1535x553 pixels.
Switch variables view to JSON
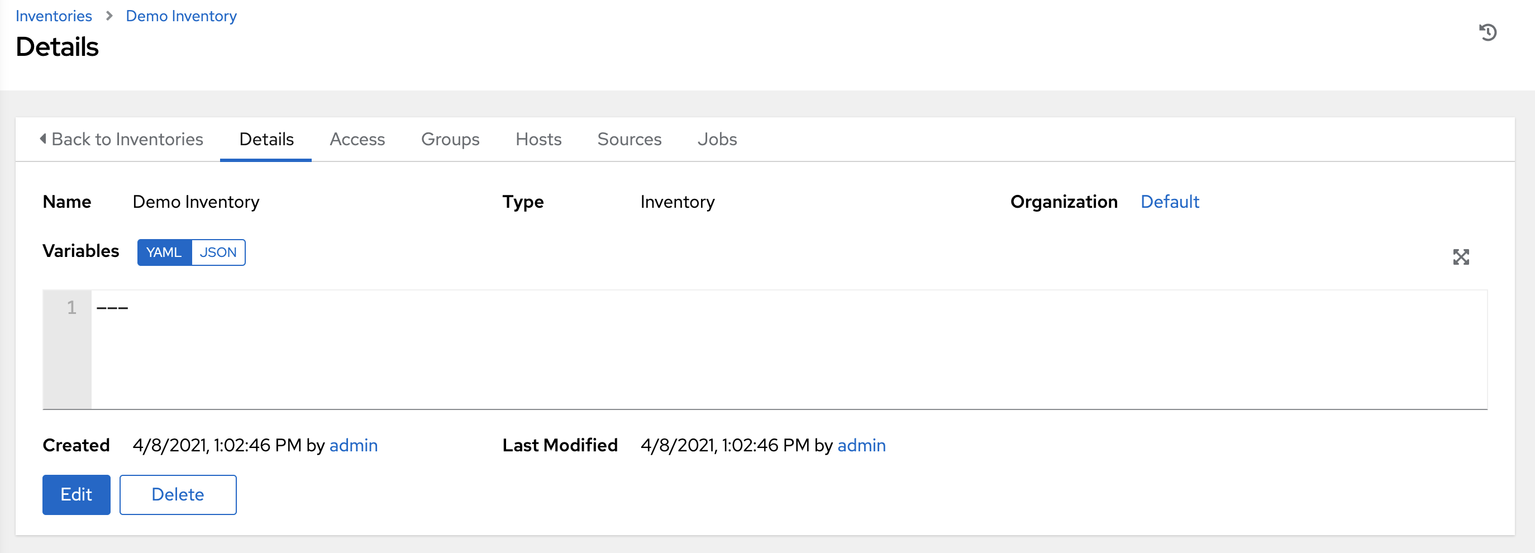point(218,252)
